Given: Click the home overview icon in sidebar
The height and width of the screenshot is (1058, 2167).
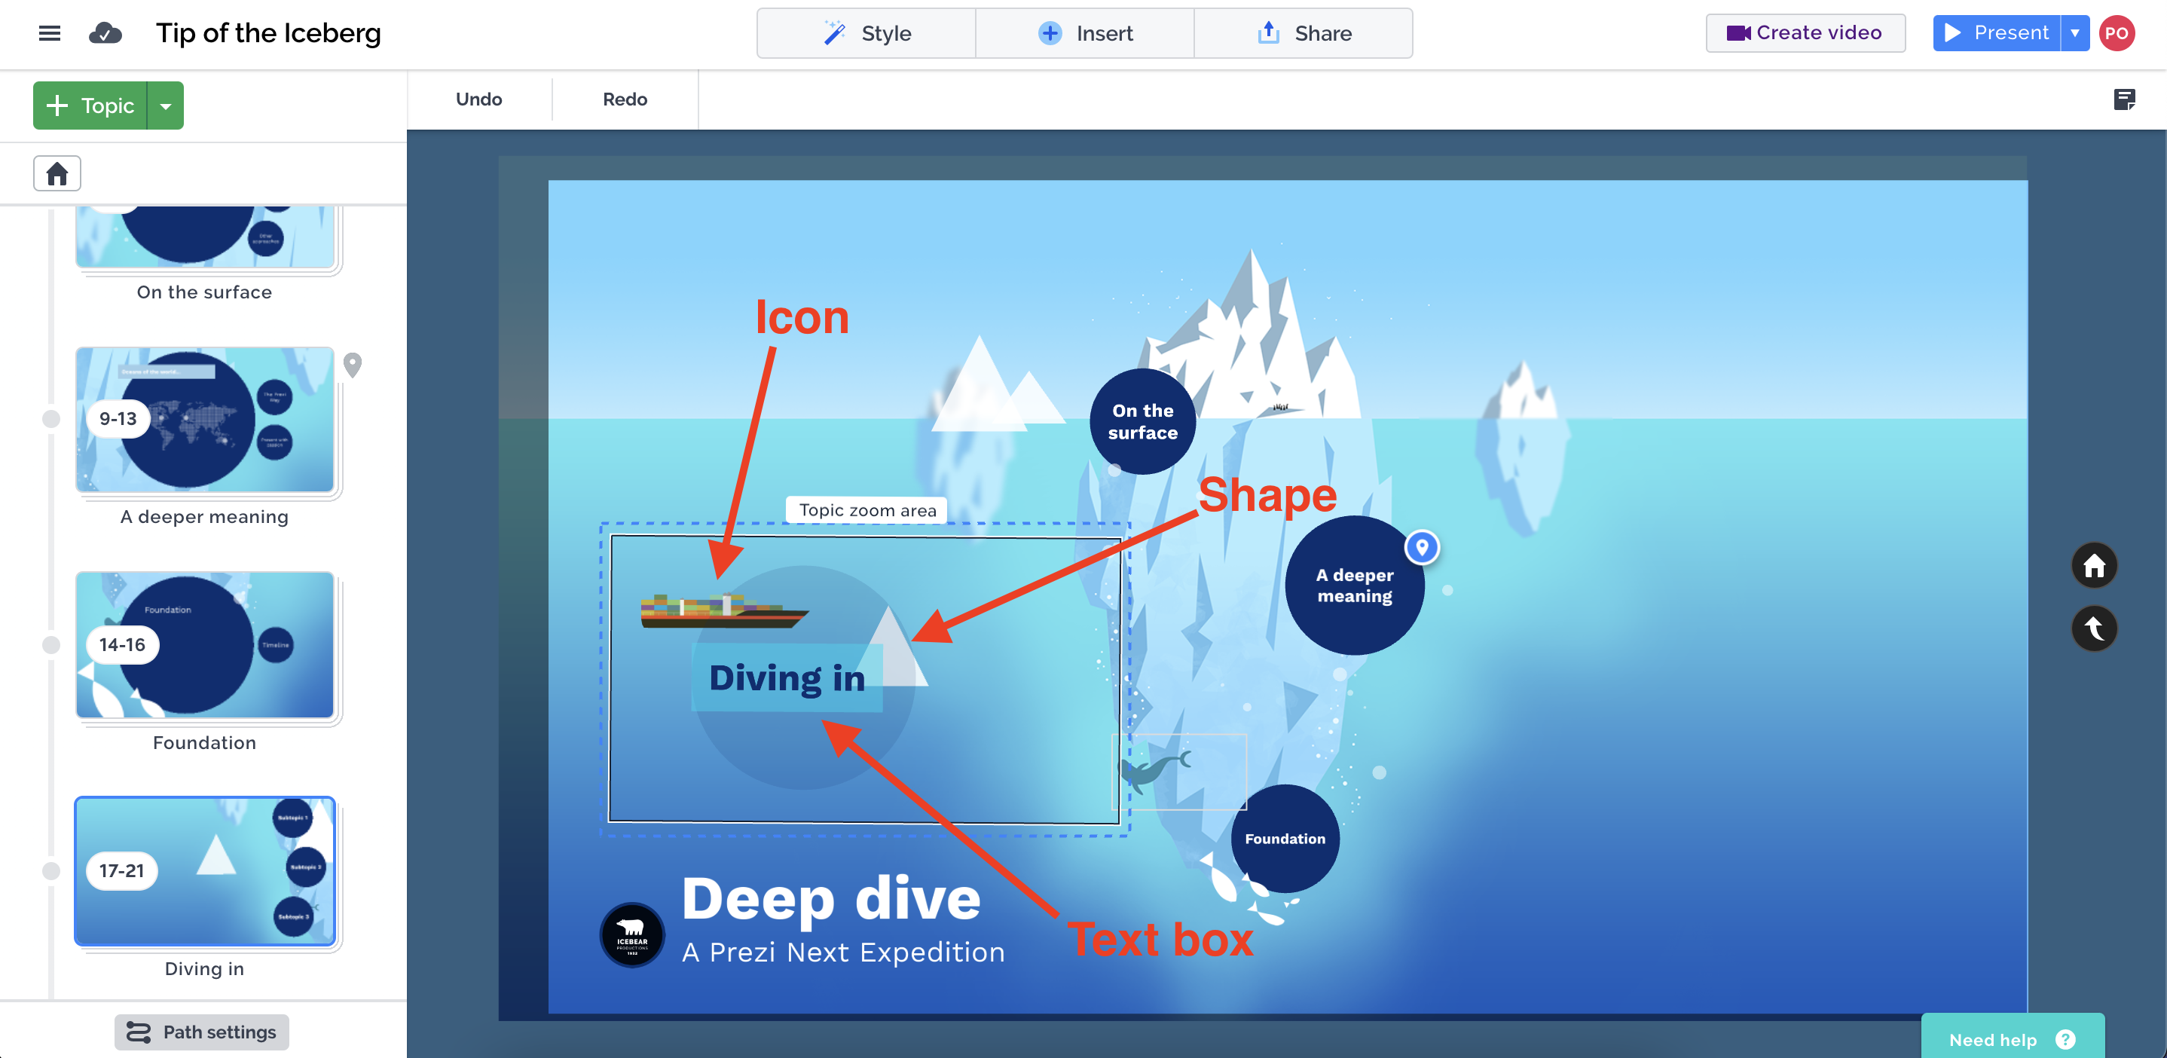Looking at the screenshot, I should click(x=57, y=173).
